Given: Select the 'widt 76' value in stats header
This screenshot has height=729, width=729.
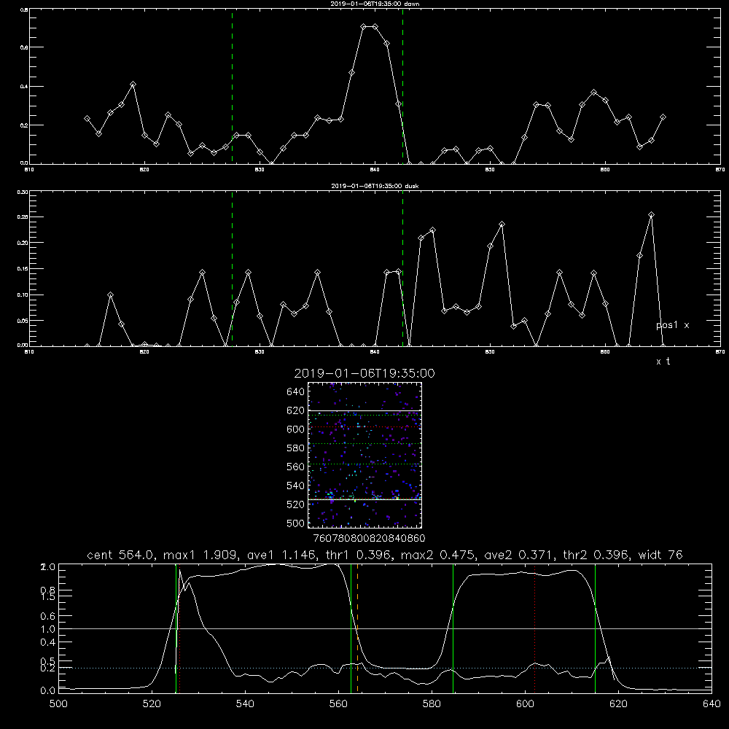Looking at the screenshot, I should (660, 555).
